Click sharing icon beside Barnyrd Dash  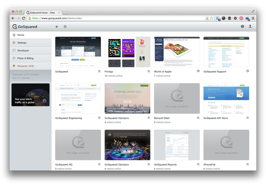pyautogui.click(x=198, y=118)
